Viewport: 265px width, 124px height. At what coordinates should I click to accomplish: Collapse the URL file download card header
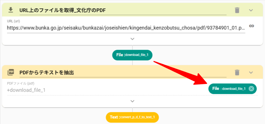click(251, 10)
